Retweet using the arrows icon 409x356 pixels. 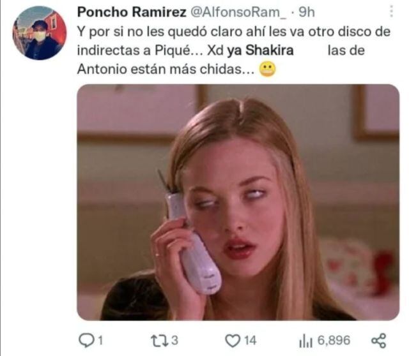tap(160, 341)
